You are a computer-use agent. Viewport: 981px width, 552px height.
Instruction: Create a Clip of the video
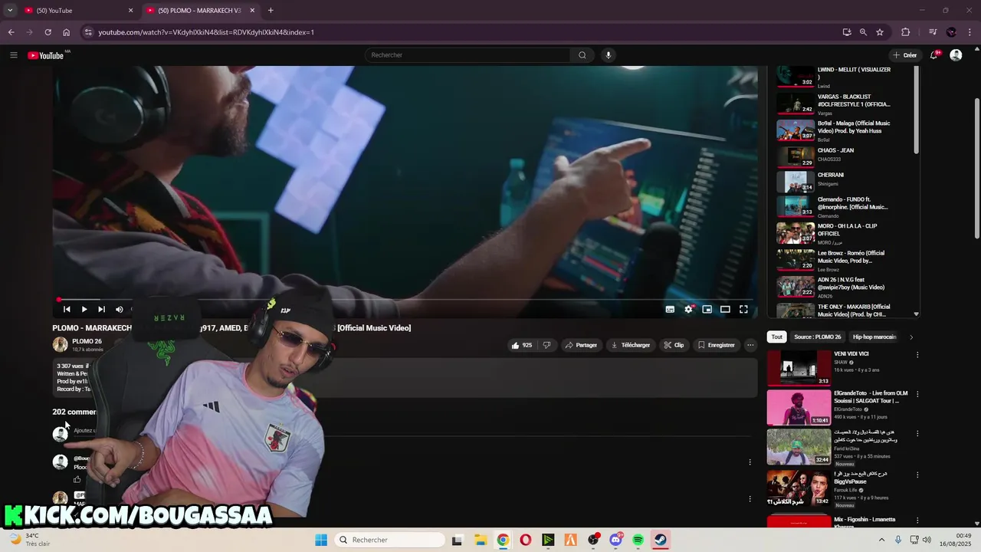click(x=674, y=345)
